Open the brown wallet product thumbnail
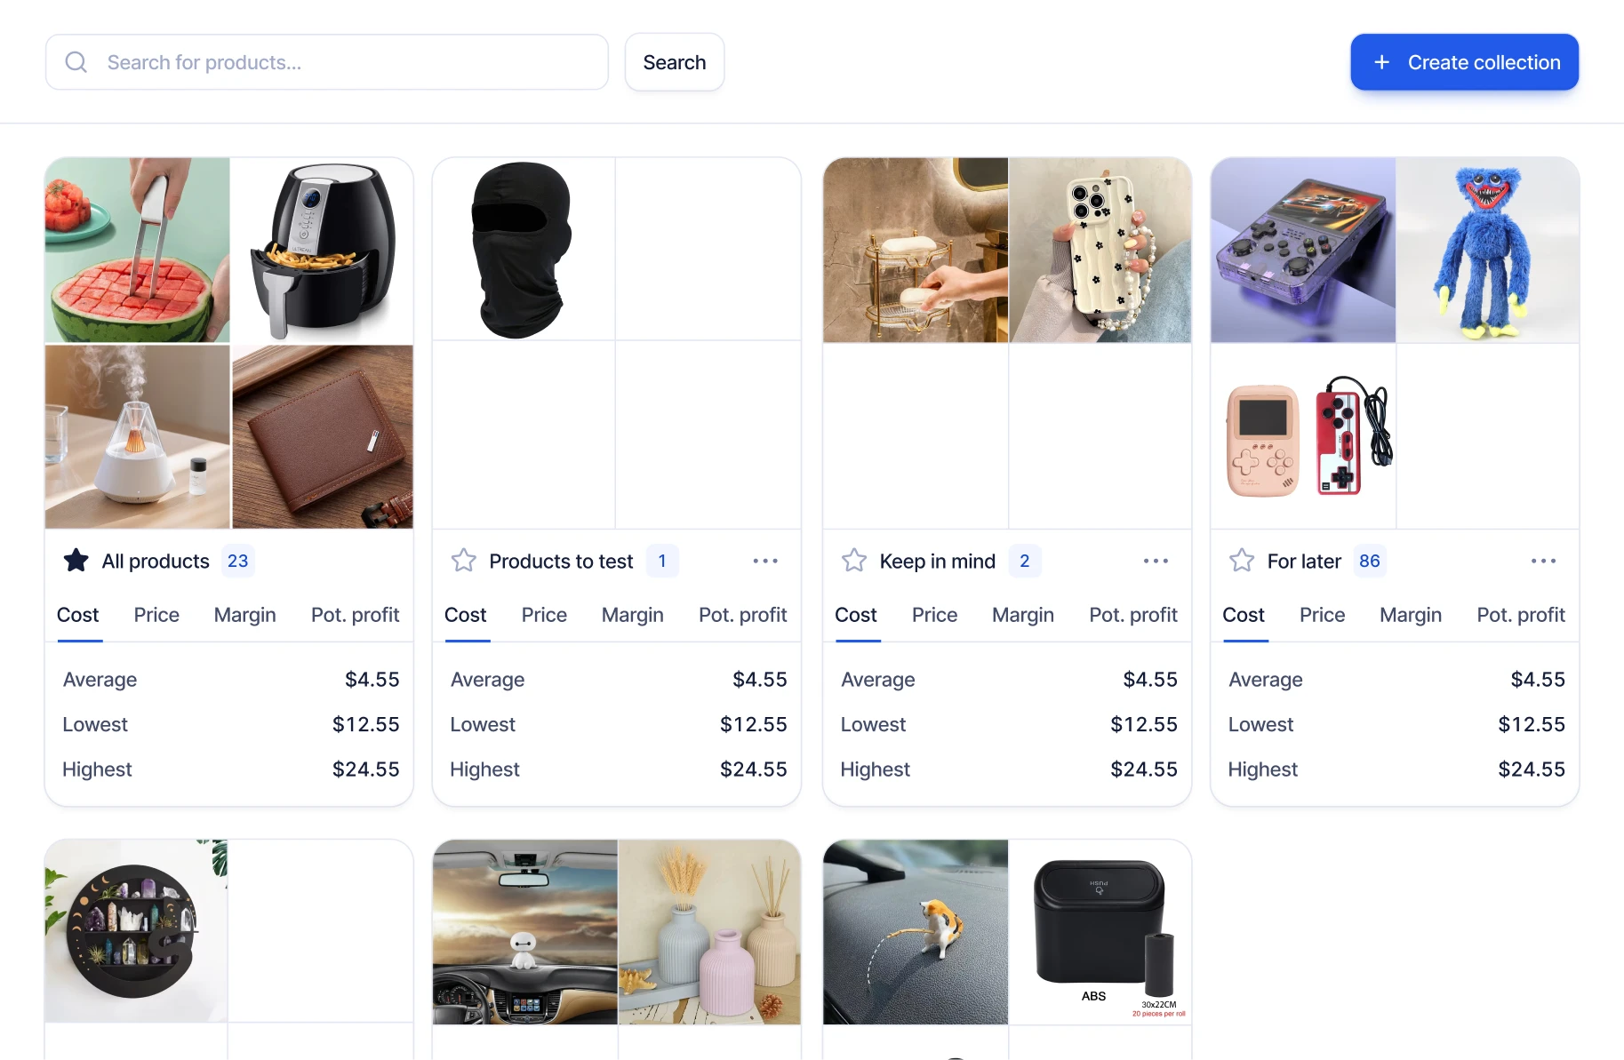Image resolution: width=1624 pixels, height=1060 pixels. tap(323, 437)
